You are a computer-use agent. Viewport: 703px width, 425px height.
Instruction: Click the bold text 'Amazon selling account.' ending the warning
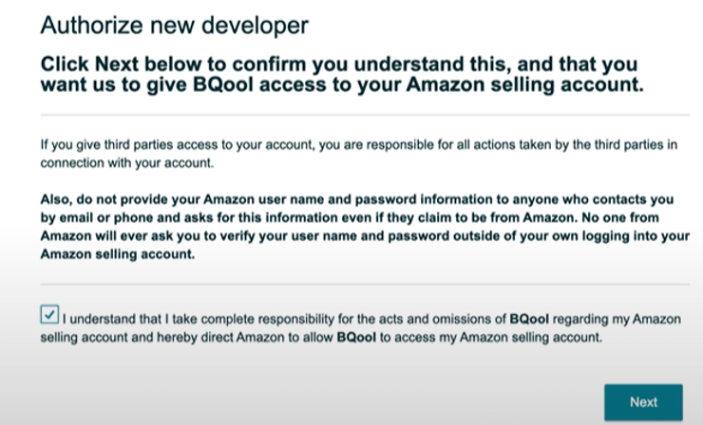(118, 254)
